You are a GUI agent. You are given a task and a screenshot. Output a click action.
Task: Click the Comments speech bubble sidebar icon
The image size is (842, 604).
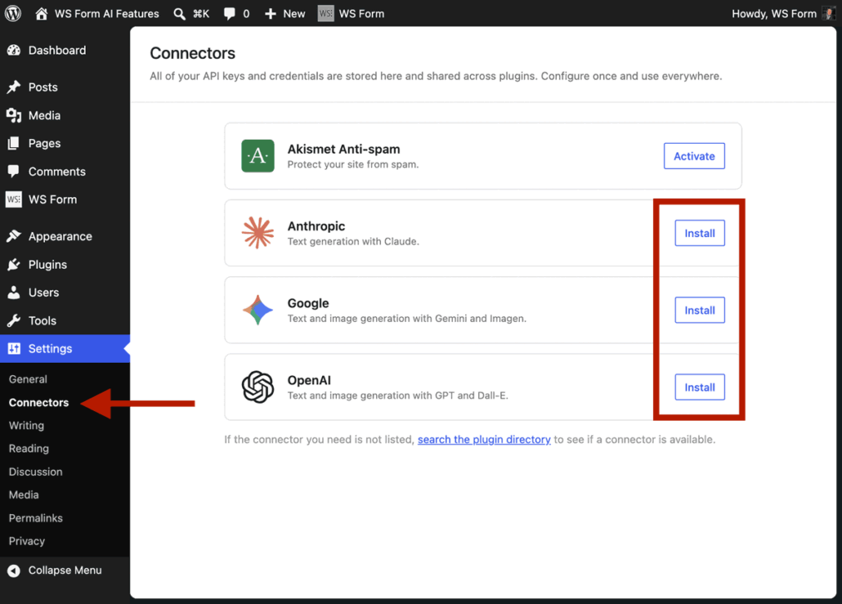(14, 171)
